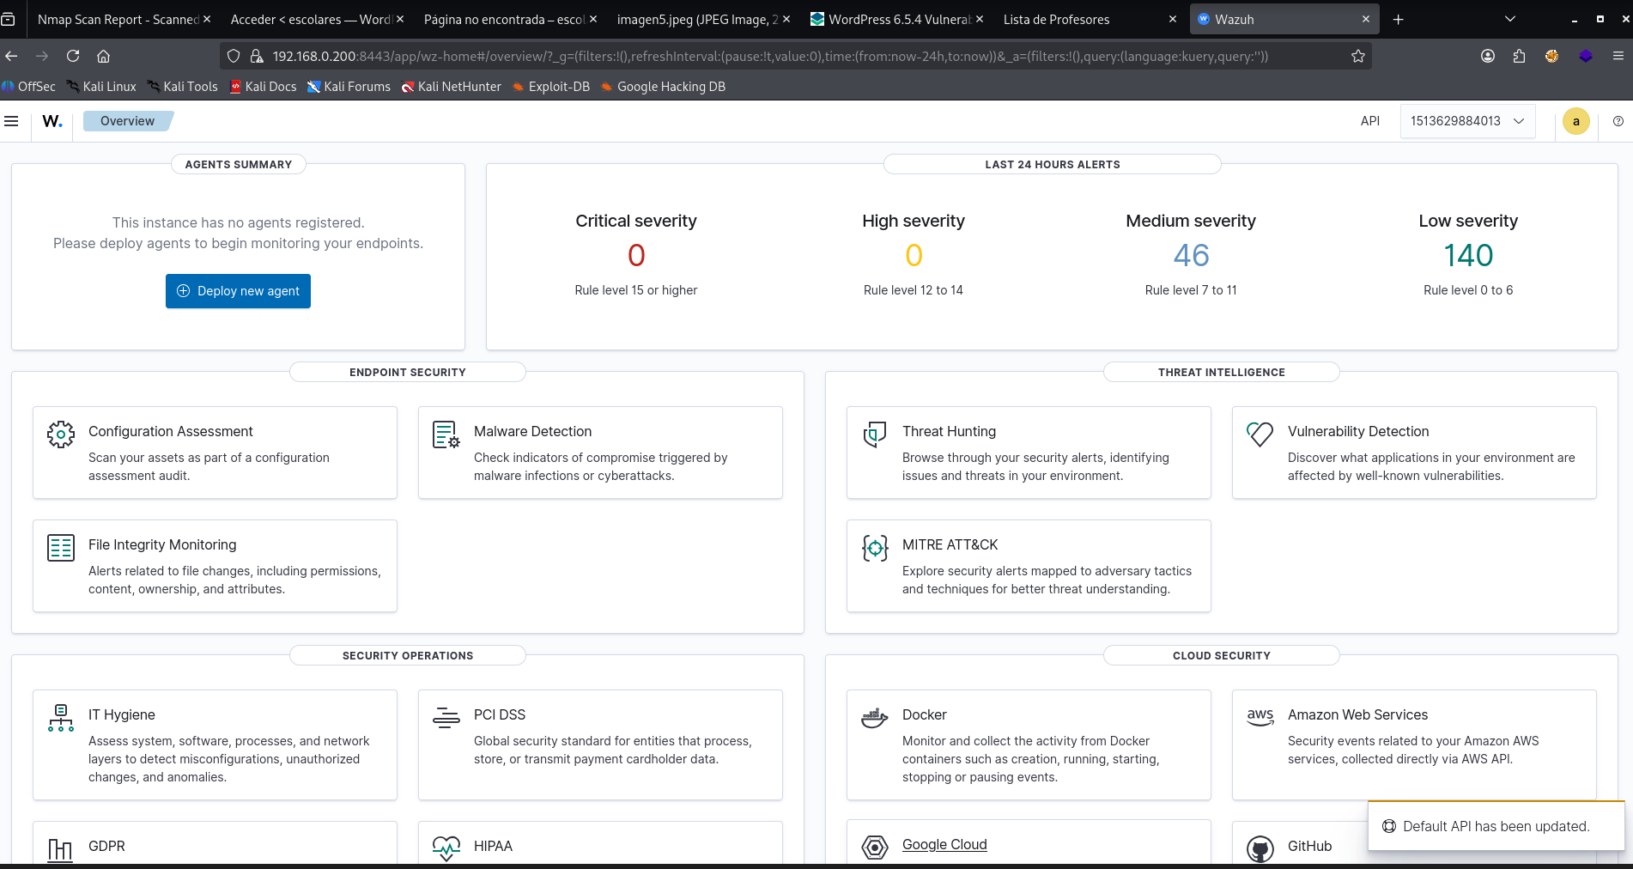Click the Default API has been updated toast
The image size is (1633, 869).
coord(1496,826)
